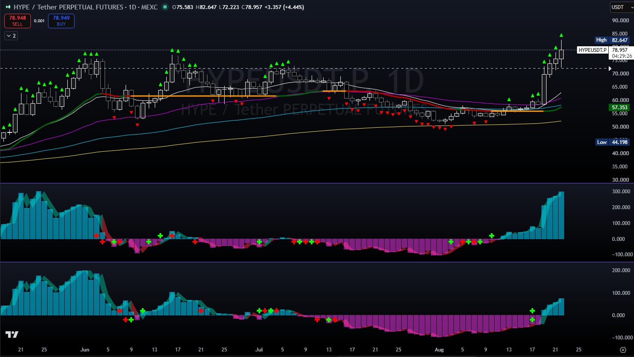Select the Low 44.198 price label
Viewport: 634px width, 357px height.
pyautogui.click(x=612, y=142)
